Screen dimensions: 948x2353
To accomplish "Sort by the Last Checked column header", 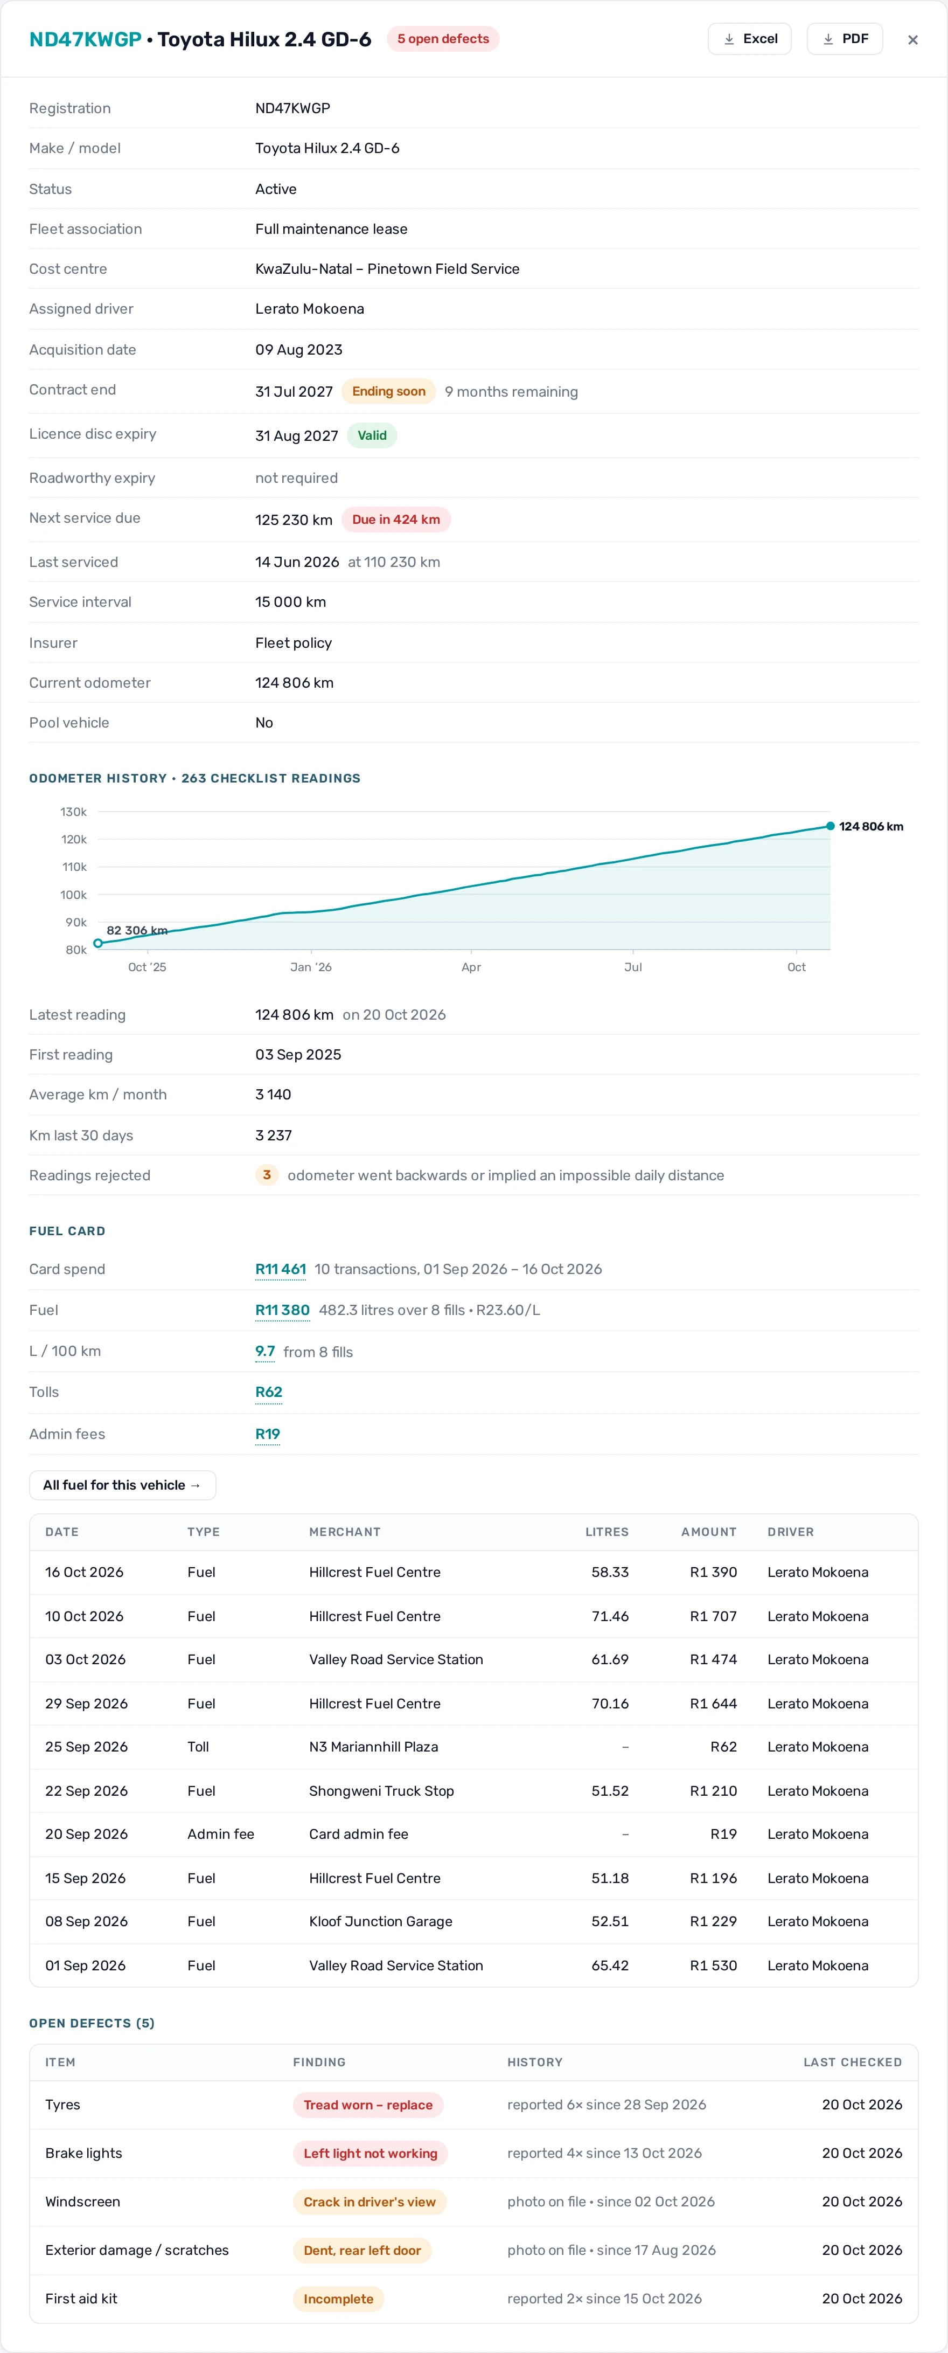I will pos(852,2061).
